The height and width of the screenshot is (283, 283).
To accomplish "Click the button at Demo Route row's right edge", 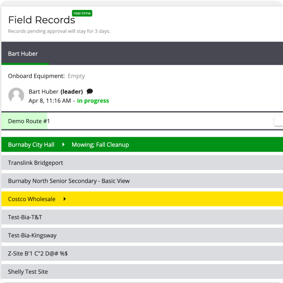I will (278, 121).
